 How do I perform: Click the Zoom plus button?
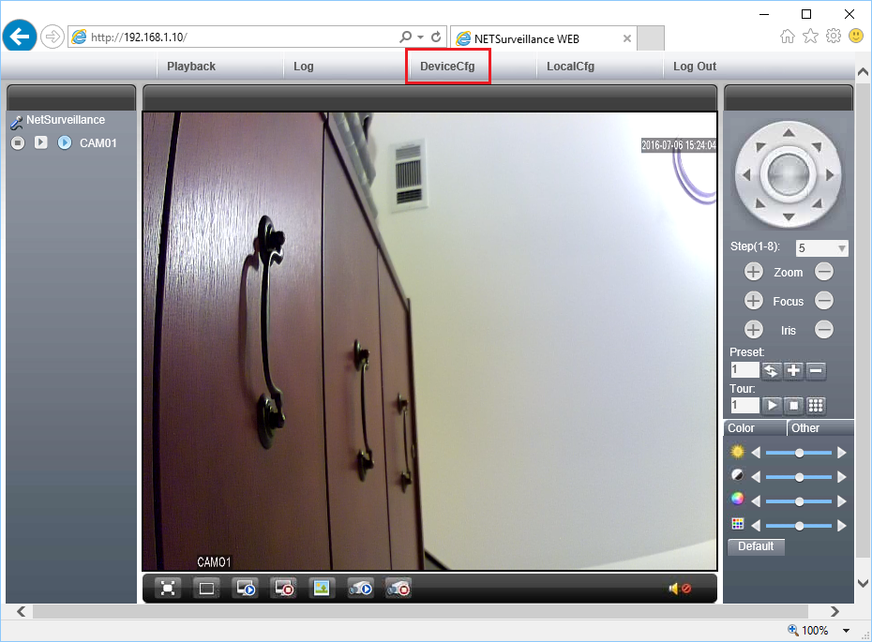754,272
